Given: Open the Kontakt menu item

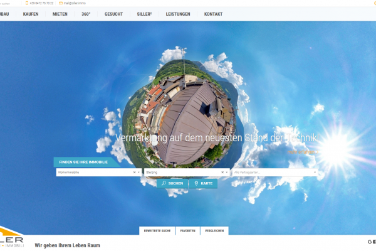Looking at the screenshot, I should [212, 13].
